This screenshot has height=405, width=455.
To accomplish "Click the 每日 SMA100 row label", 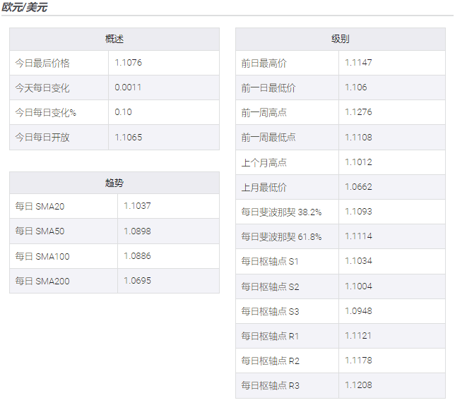I will 42,257.
